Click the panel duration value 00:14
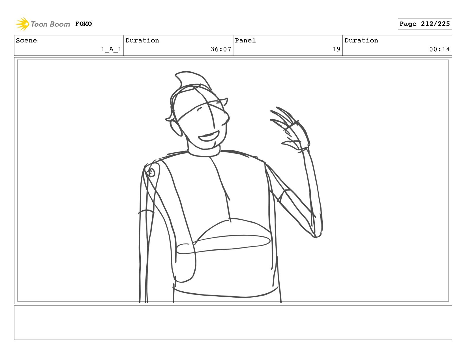The image size is (467, 361). point(439,49)
